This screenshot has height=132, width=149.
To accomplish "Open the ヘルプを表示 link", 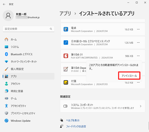I will pyautogui.click(x=73, y=120).
